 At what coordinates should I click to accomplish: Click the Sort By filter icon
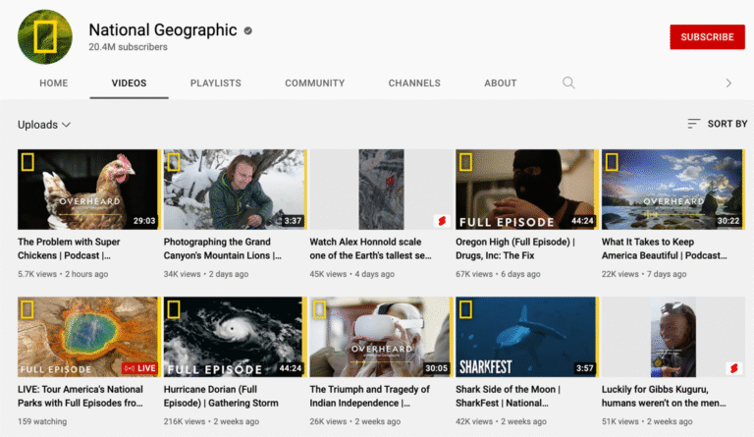(x=694, y=124)
